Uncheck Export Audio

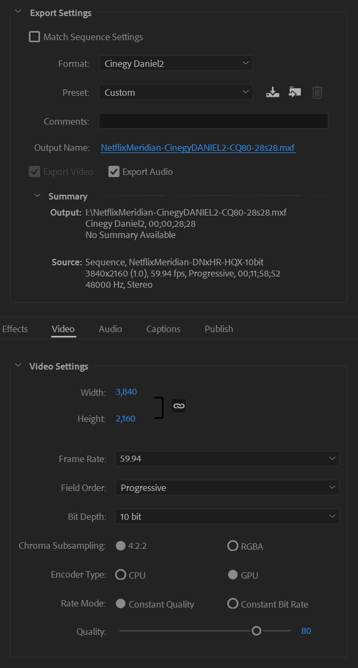[x=114, y=172]
